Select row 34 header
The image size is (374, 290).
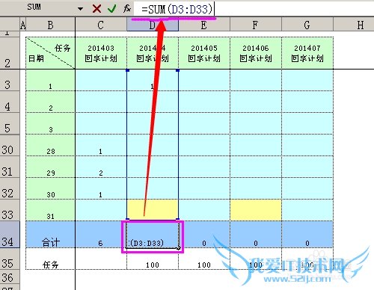pyautogui.click(x=10, y=235)
